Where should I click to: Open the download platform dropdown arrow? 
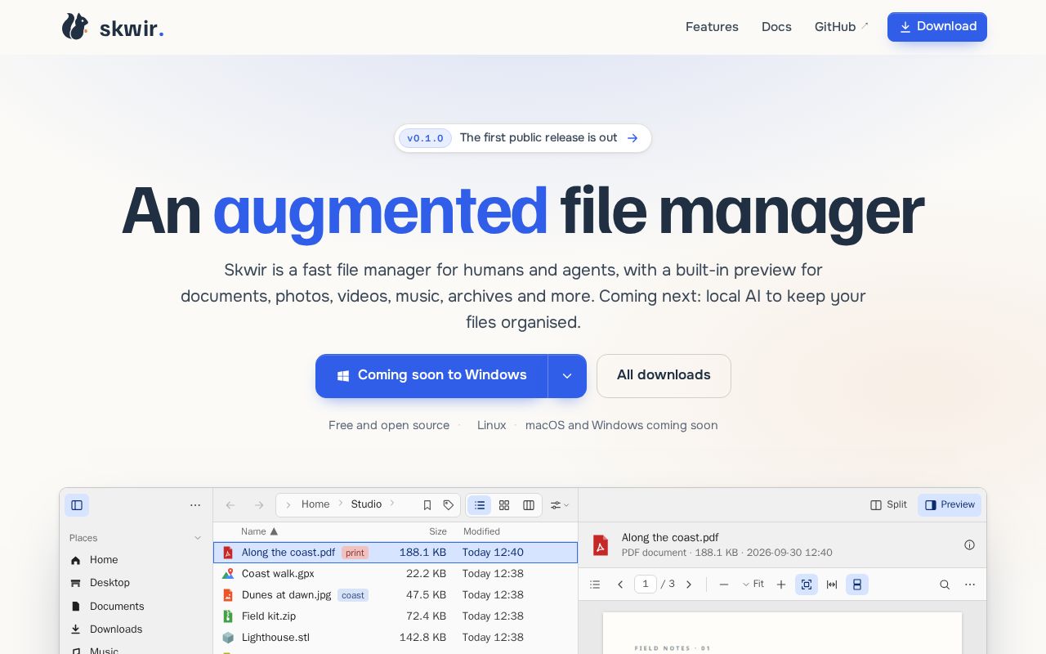coord(567,376)
